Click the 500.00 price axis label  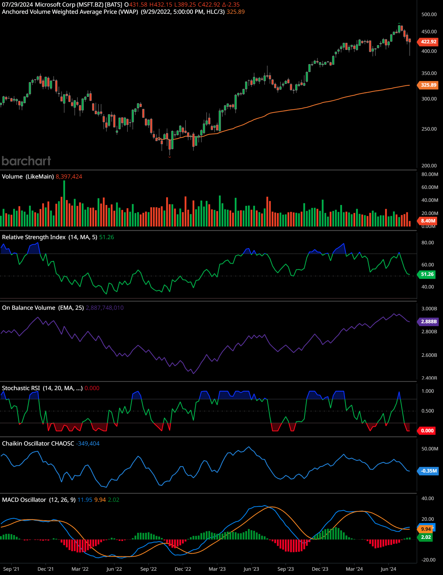(x=429, y=14)
